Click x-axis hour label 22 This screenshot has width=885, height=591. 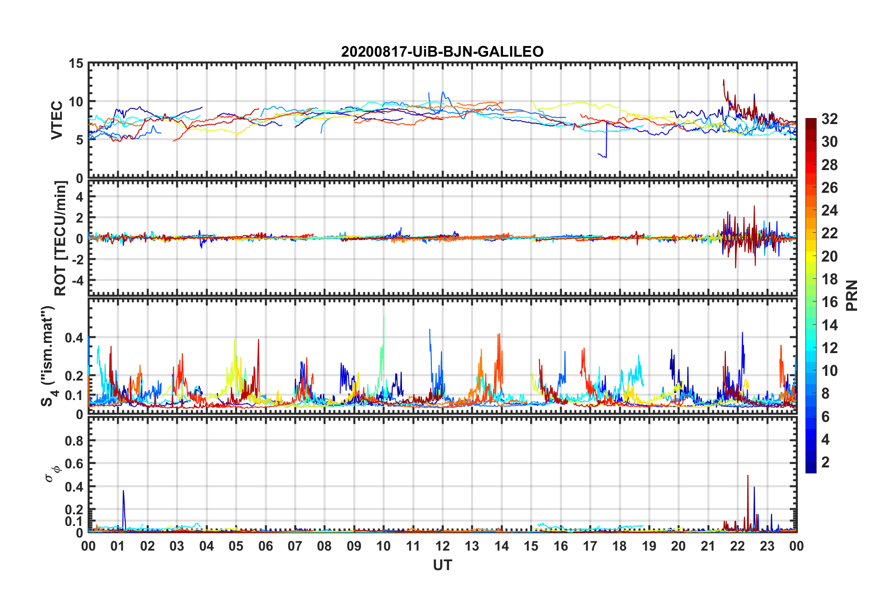(x=737, y=546)
